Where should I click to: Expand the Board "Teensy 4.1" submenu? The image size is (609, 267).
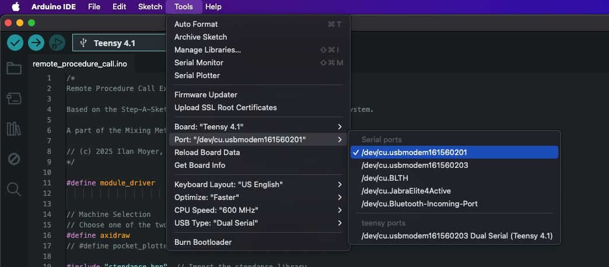coord(258,127)
